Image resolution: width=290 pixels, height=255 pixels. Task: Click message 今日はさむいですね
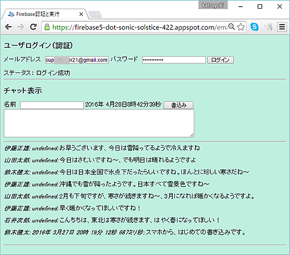click(128, 160)
